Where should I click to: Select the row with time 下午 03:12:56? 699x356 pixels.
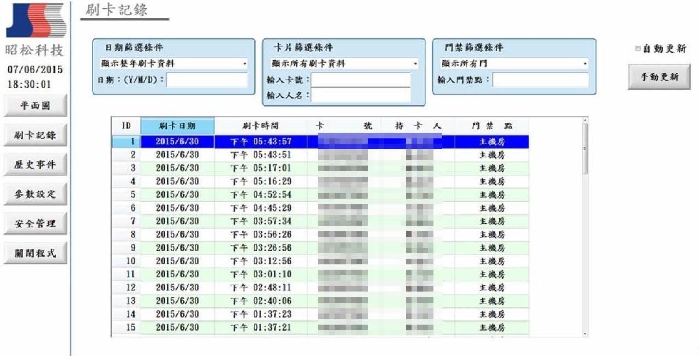[x=320, y=261]
